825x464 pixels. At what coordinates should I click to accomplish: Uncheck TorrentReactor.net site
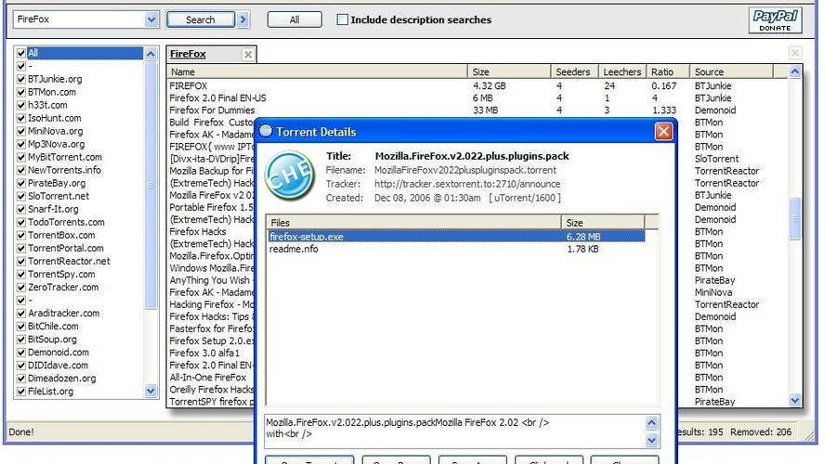(x=21, y=261)
